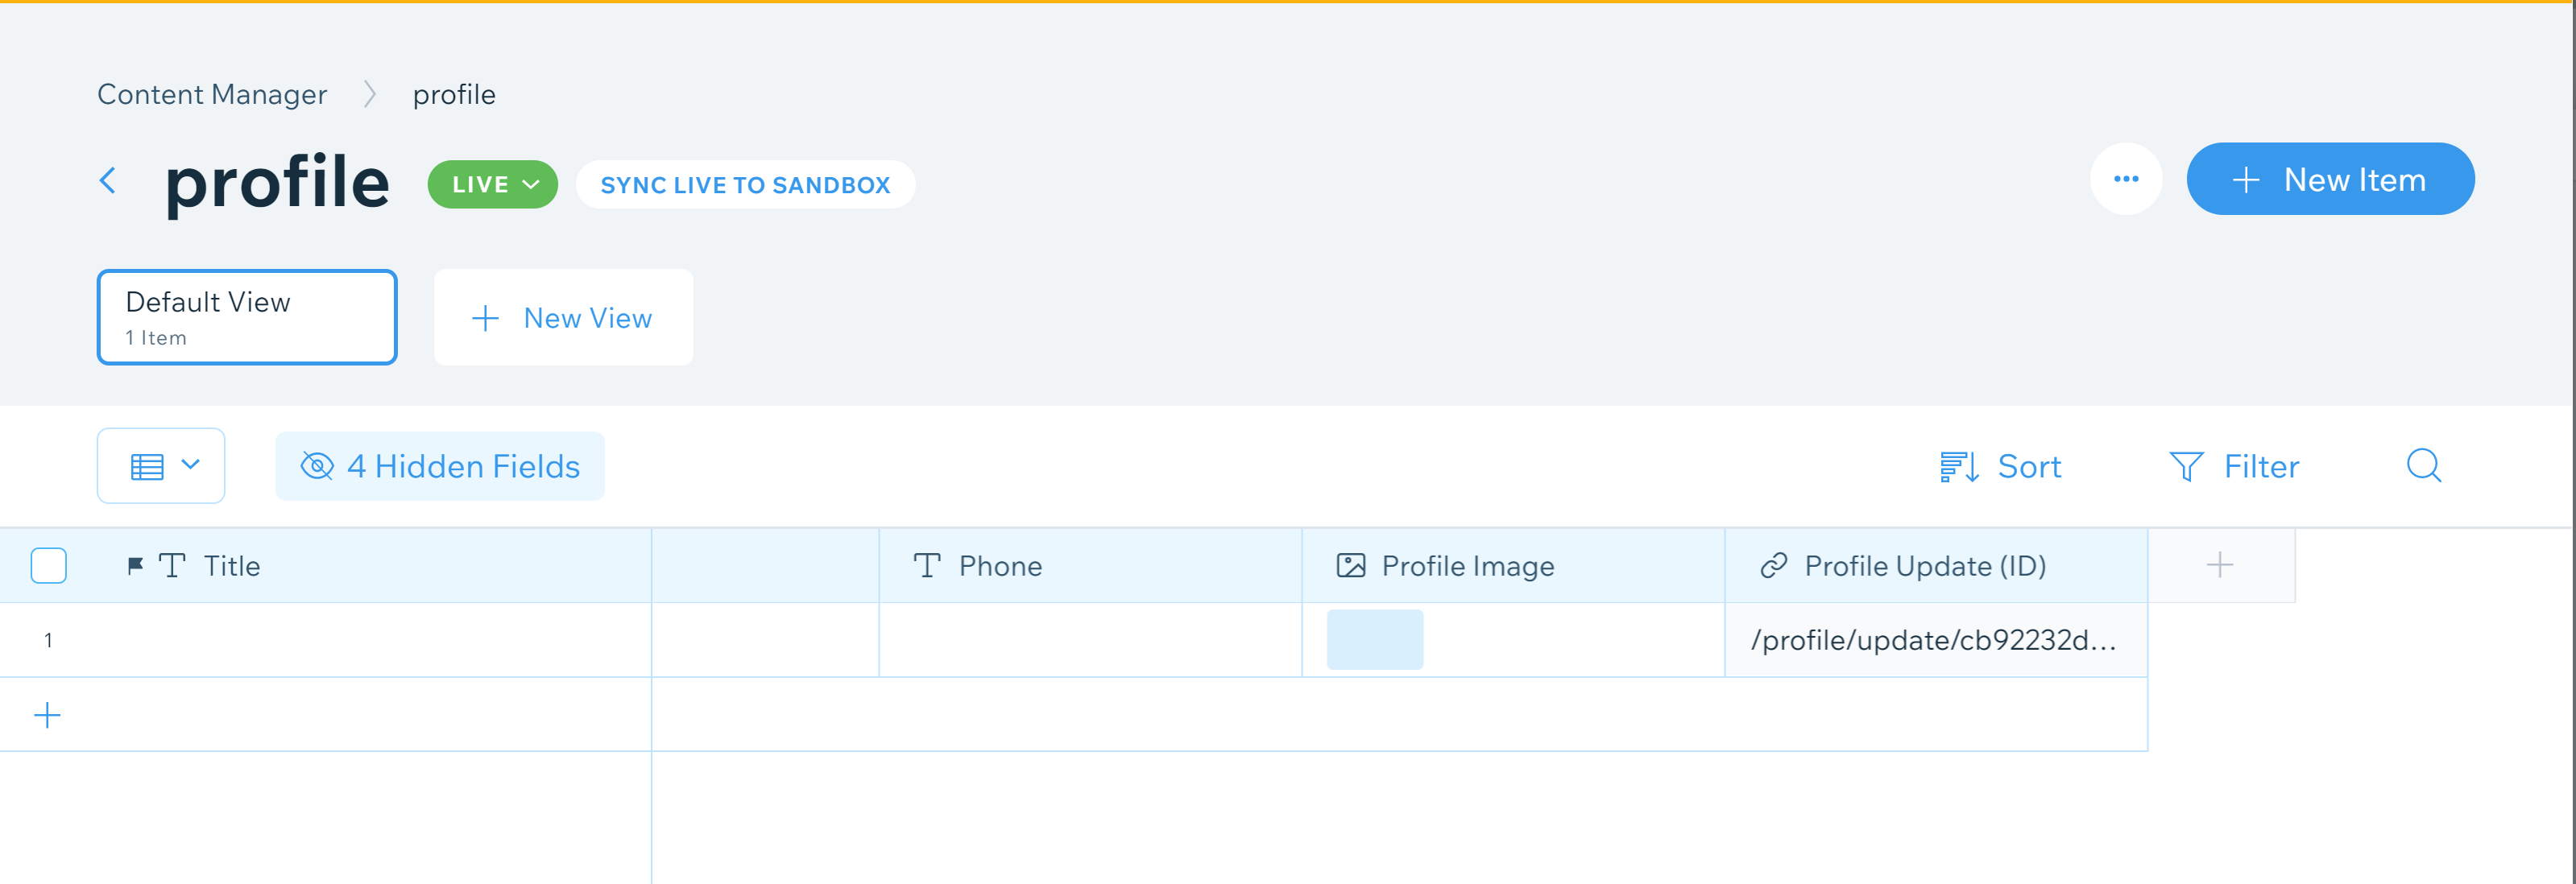Click the image icon in Profile Image header
This screenshot has width=2576, height=884.
(1350, 567)
